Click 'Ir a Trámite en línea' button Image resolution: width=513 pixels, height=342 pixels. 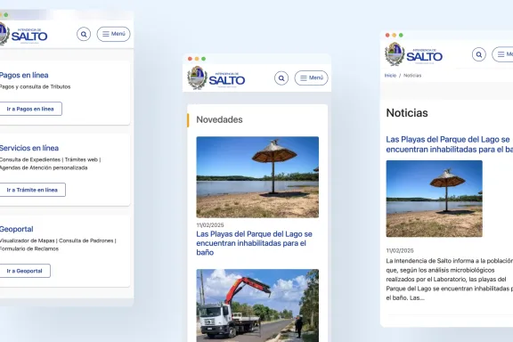(32, 190)
